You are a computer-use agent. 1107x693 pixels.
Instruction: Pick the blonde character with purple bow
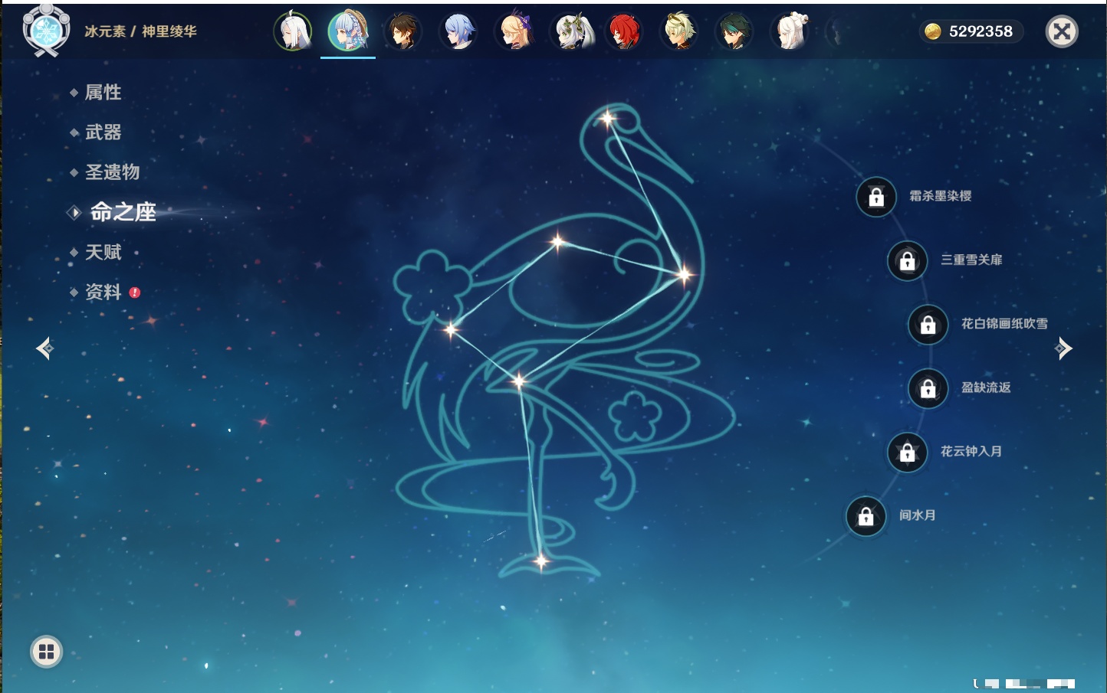click(x=514, y=31)
